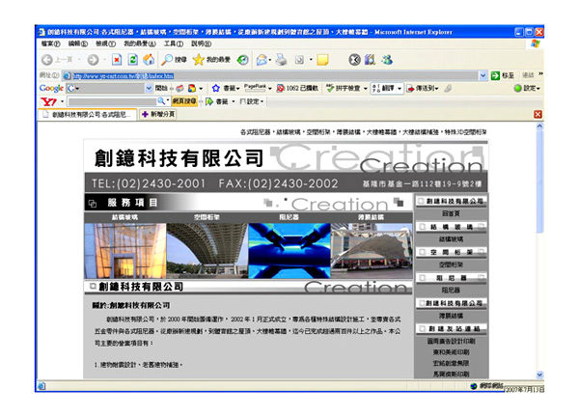This screenshot has height=417, width=579.
Task: Expand the address bar URL dropdown
Action: pos(482,75)
